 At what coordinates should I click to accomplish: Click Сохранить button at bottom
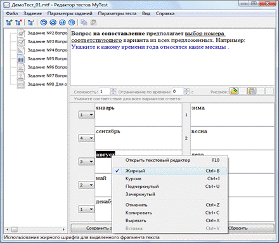point(92,228)
